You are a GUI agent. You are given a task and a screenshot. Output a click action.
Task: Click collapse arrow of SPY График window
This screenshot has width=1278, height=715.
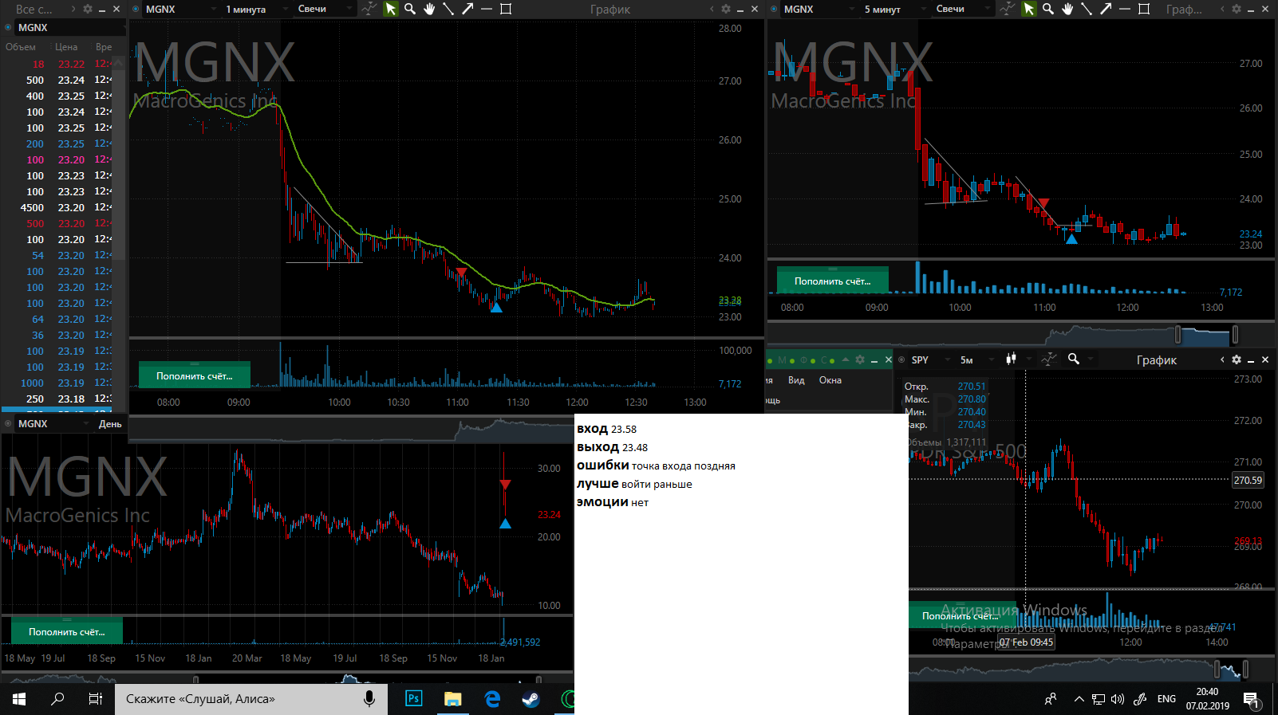coord(1222,359)
